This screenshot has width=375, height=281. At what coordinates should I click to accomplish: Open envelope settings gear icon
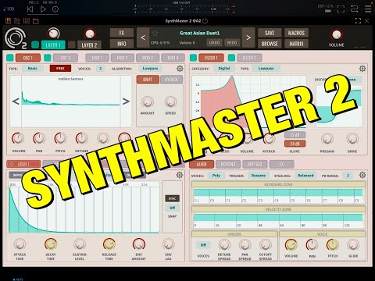point(180,175)
